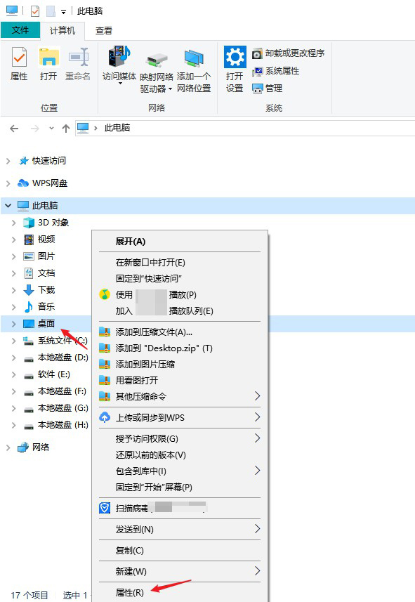Click the checkmark properties icon in title bar
Viewport: 415px width, 602px height.
click(x=35, y=11)
